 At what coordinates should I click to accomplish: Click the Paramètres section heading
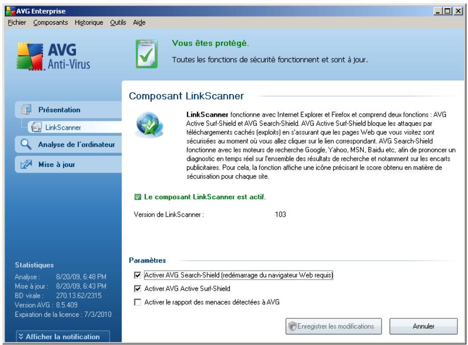pos(147,260)
